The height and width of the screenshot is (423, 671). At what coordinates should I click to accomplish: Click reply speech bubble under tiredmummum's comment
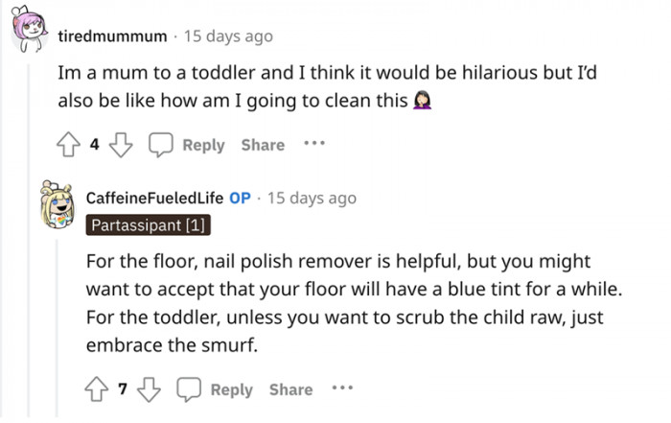pyautogui.click(x=160, y=145)
